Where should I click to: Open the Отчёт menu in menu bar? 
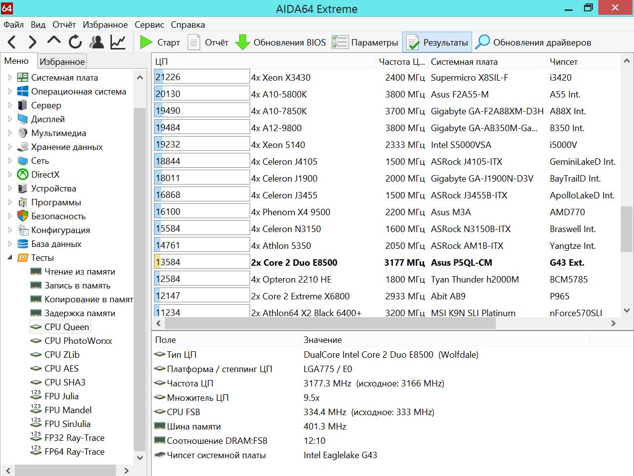(64, 25)
